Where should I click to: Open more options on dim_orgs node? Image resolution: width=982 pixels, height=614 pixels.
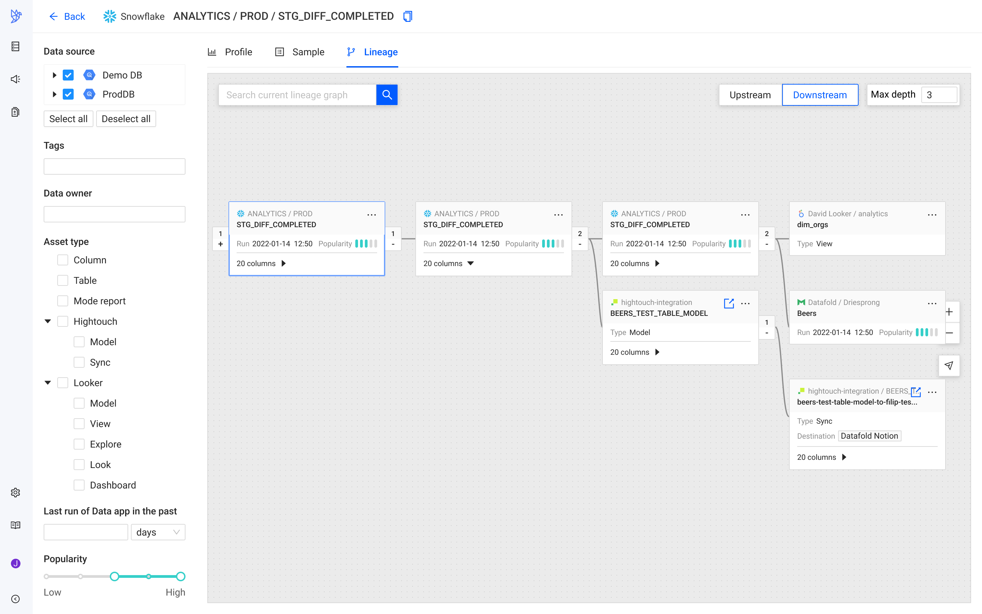(x=932, y=215)
